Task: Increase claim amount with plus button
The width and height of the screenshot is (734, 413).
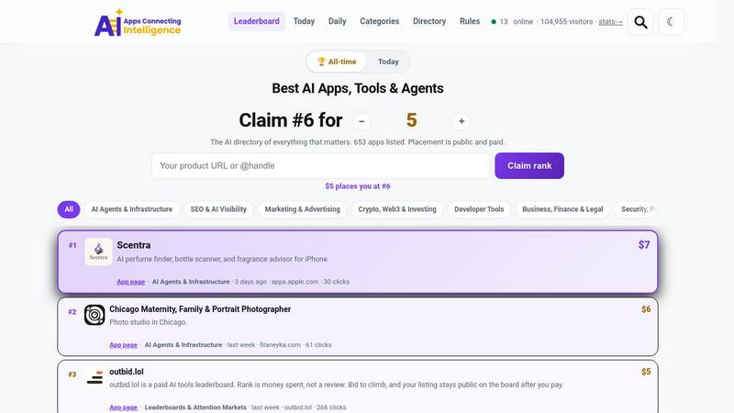Action: [462, 121]
